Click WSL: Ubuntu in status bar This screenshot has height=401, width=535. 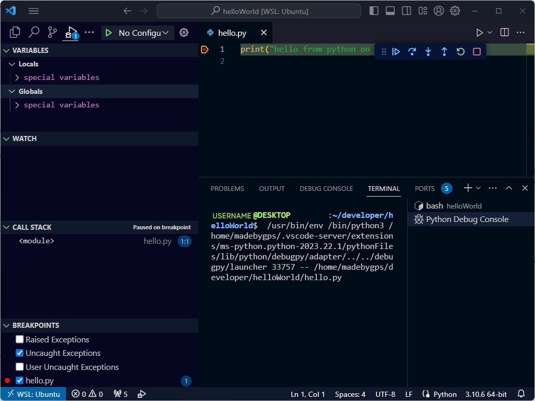(x=33, y=394)
